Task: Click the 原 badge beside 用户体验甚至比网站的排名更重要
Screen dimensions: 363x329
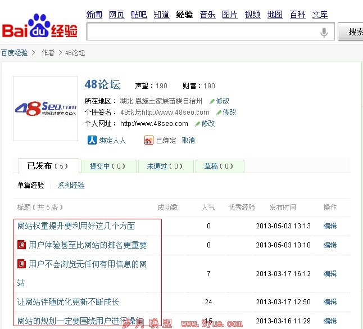Action: 21,245
